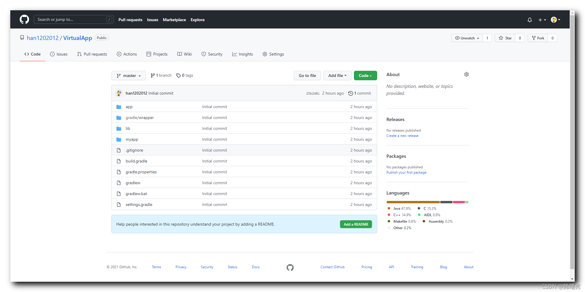Click C++ 14.9% language entry
The image size is (585, 292).
(x=399, y=215)
